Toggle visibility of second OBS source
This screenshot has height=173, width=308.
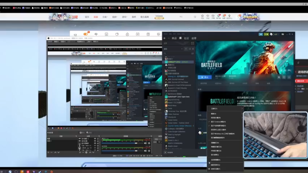pyautogui.click(x=95, y=141)
